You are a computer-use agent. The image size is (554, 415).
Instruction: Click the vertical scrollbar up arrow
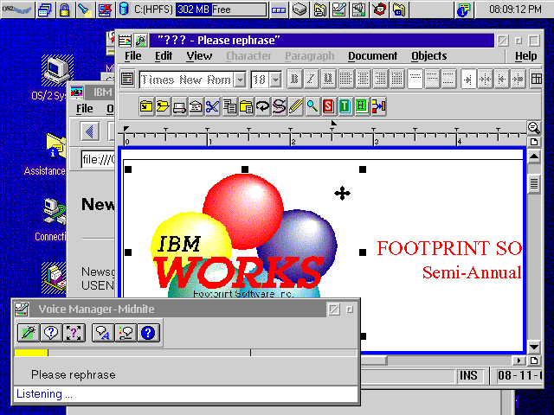534,156
